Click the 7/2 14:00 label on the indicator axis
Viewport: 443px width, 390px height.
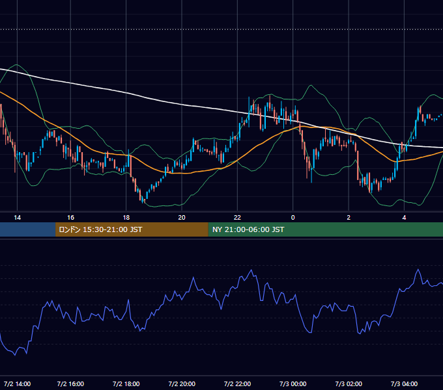(17, 383)
